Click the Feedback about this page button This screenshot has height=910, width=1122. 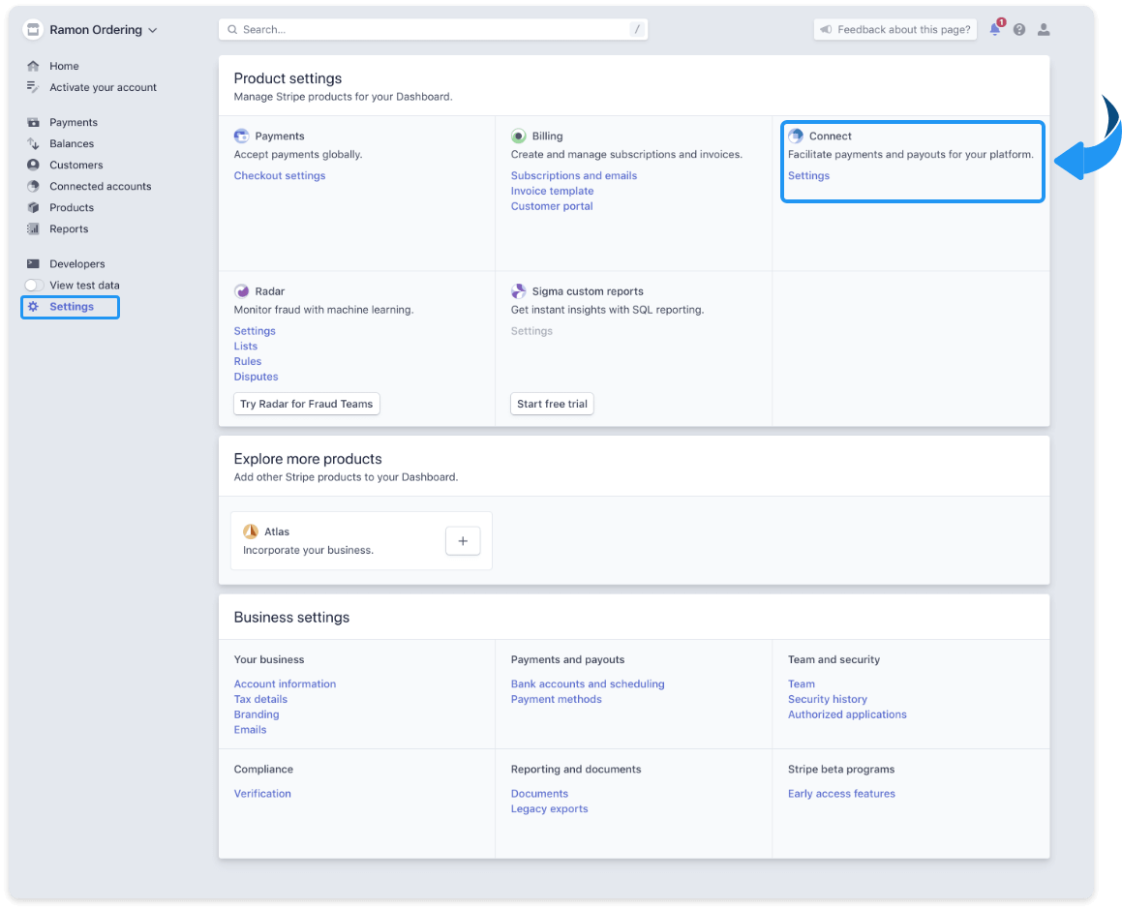pyautogui.click(x=895, y=29)
